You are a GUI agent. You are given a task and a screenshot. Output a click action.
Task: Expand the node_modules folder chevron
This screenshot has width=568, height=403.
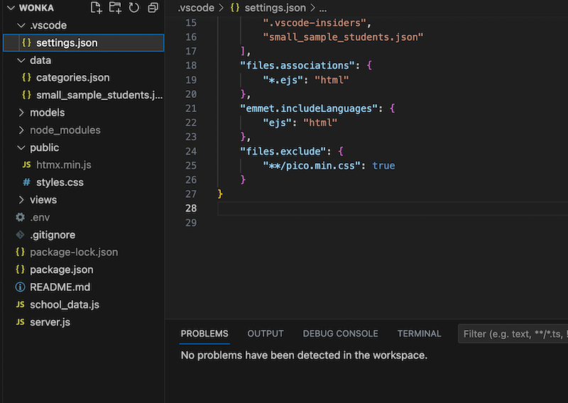pos(21,130)
